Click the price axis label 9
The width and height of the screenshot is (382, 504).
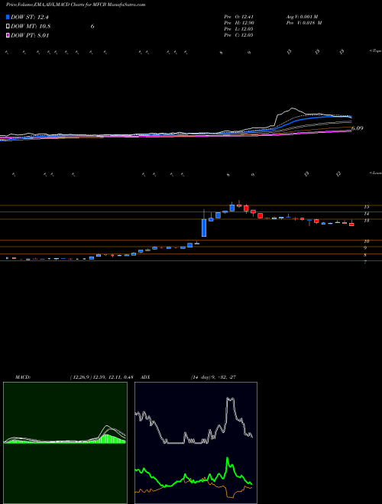point(366,248)
